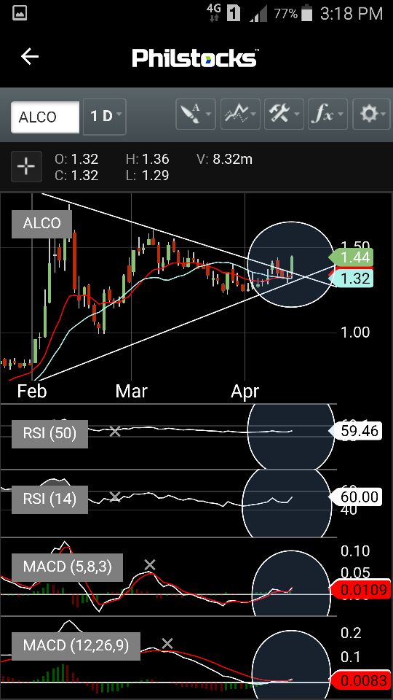Open the drawing brush tool menu
This screenshot has height=700, width=393.
[195, 116]
